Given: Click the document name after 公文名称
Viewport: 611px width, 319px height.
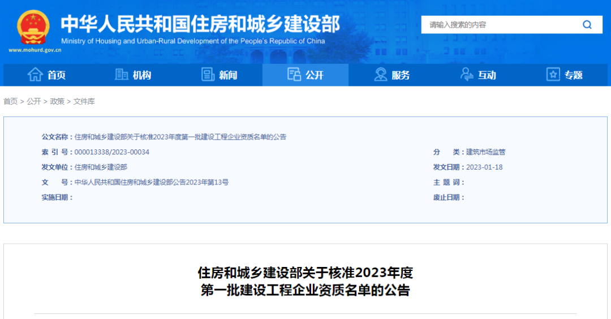Looking at the screenshot, I should coord(180,137).
